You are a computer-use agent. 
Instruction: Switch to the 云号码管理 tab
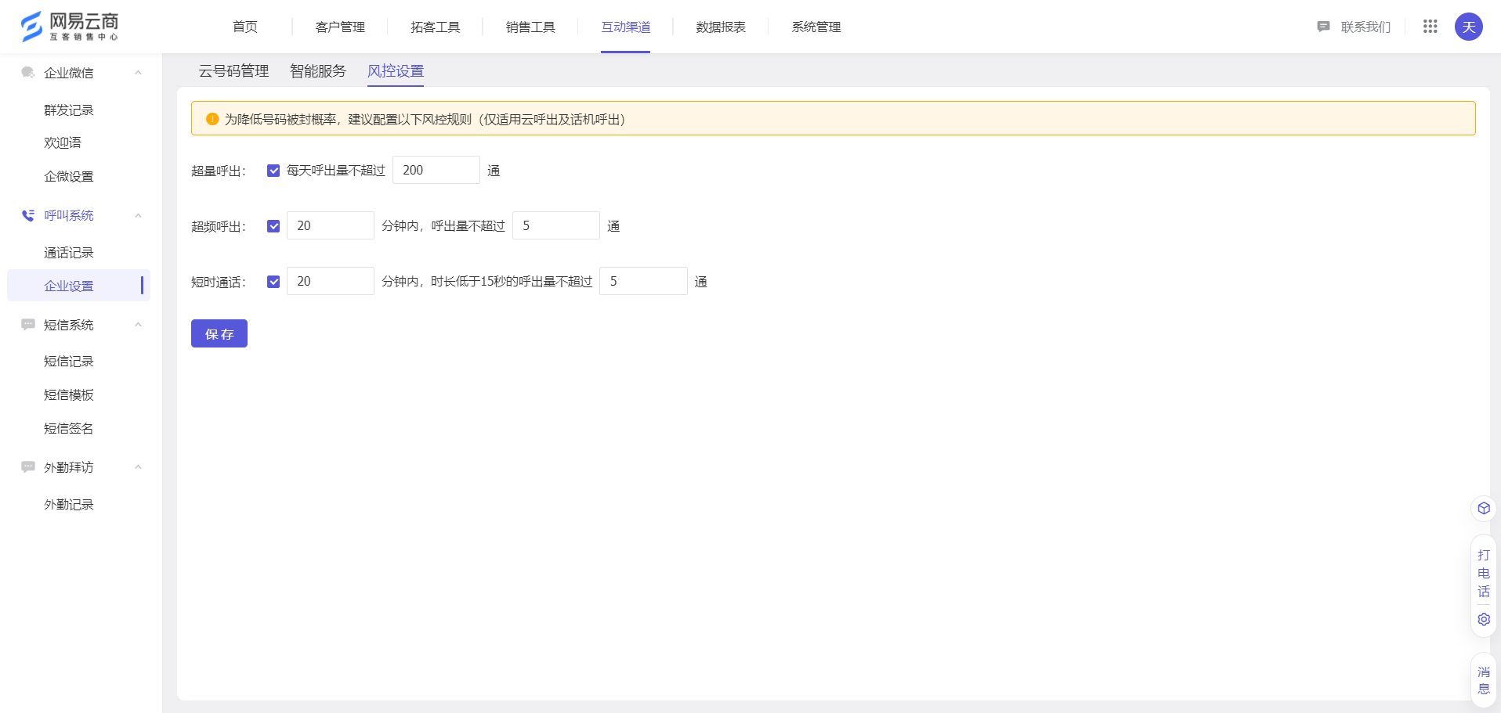233,71
